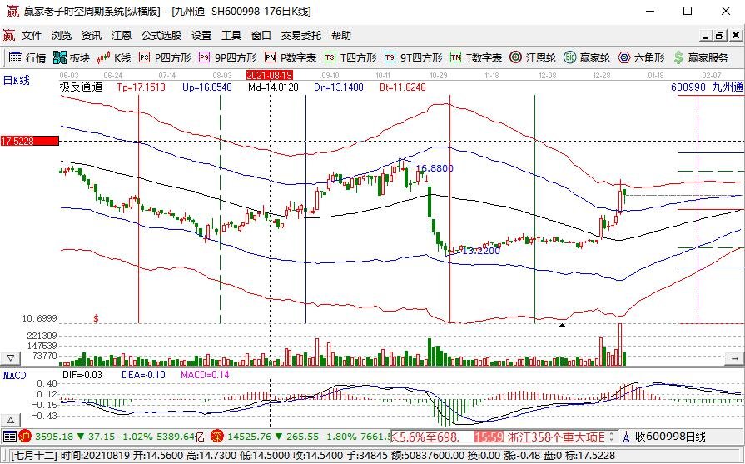Open the 江恩 menu
The image size is (745, 464).
tap(122, 36)
